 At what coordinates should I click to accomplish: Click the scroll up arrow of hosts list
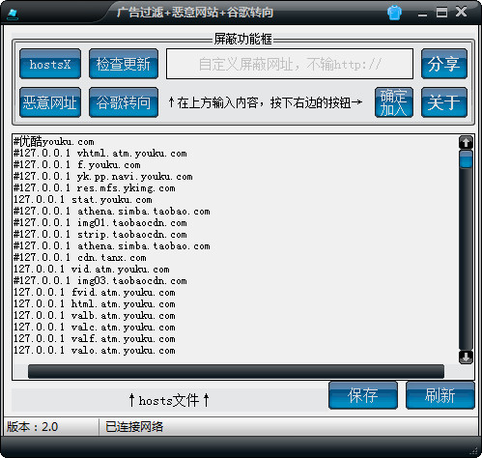pos(466,142)
